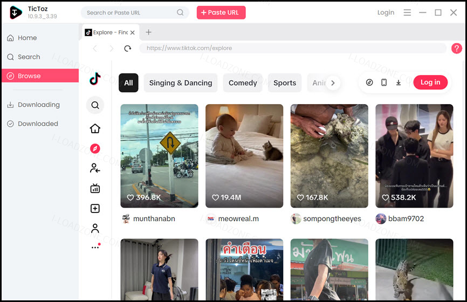Select the TikTok Explore compass icon
Screen dimensions: 467x302
click(95, 148)
